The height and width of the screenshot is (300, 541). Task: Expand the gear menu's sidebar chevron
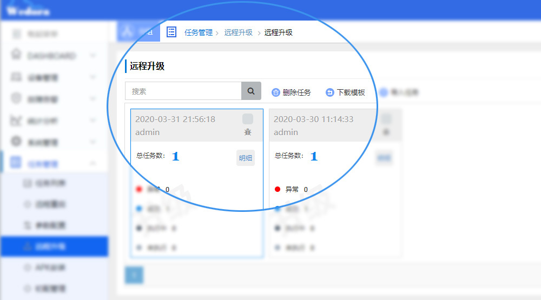[93, 142]
